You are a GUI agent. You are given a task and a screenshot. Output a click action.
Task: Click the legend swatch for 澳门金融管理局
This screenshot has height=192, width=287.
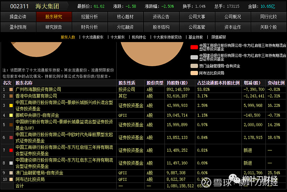(194, 66)
